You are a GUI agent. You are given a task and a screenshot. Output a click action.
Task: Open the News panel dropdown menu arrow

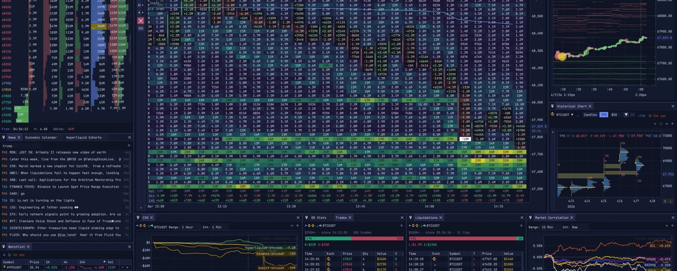pyautogui.click(x=4, y=137)
